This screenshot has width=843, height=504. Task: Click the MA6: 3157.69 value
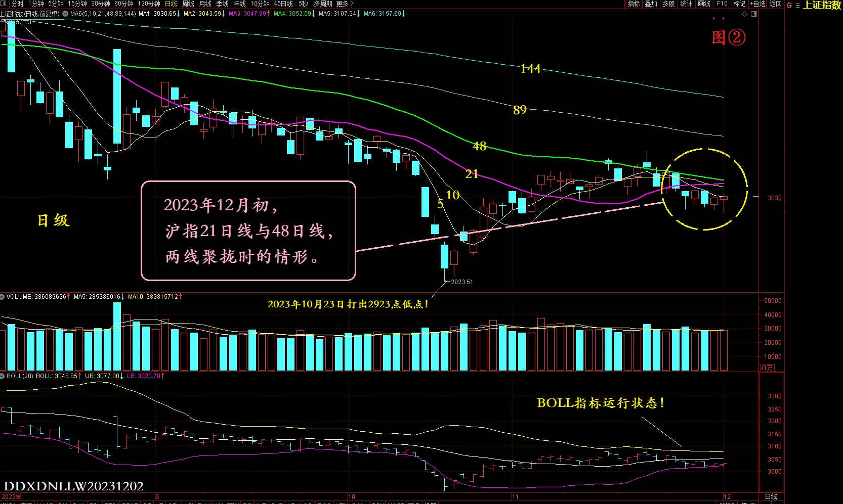tap(383, 14)
